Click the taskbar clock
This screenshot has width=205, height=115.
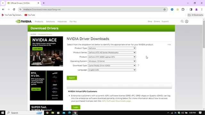point(193,113)
